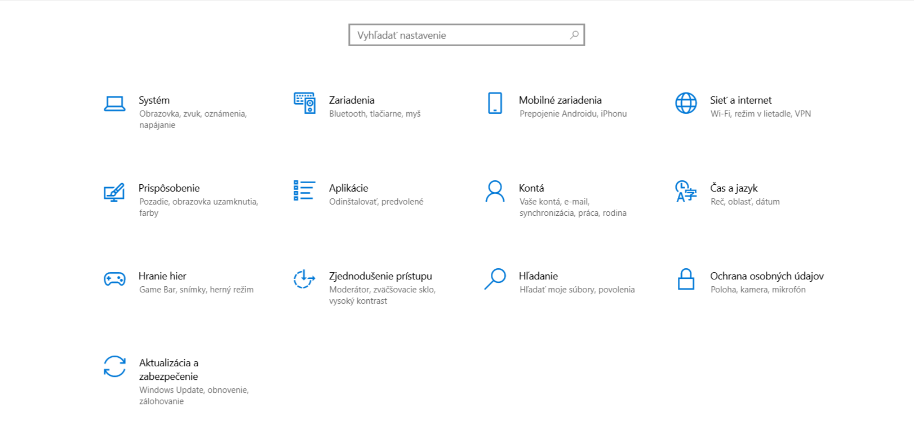
Task: Click the Zjednodušenie prístupu icon
Action: 304,279
